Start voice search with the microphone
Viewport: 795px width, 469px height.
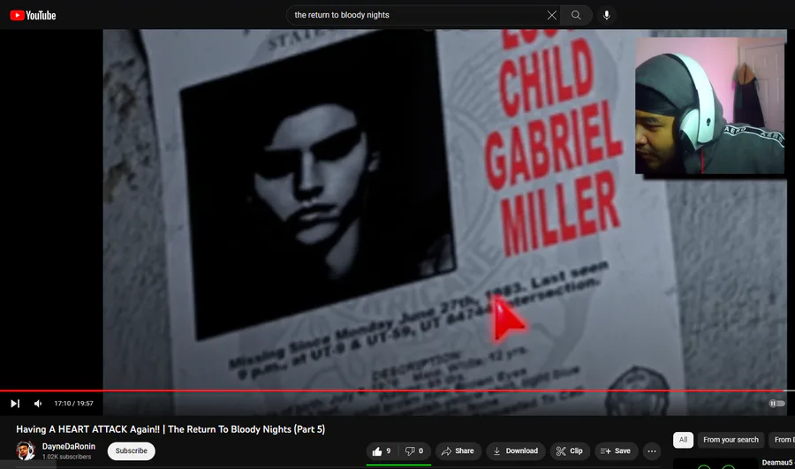[x=606, y=15]
